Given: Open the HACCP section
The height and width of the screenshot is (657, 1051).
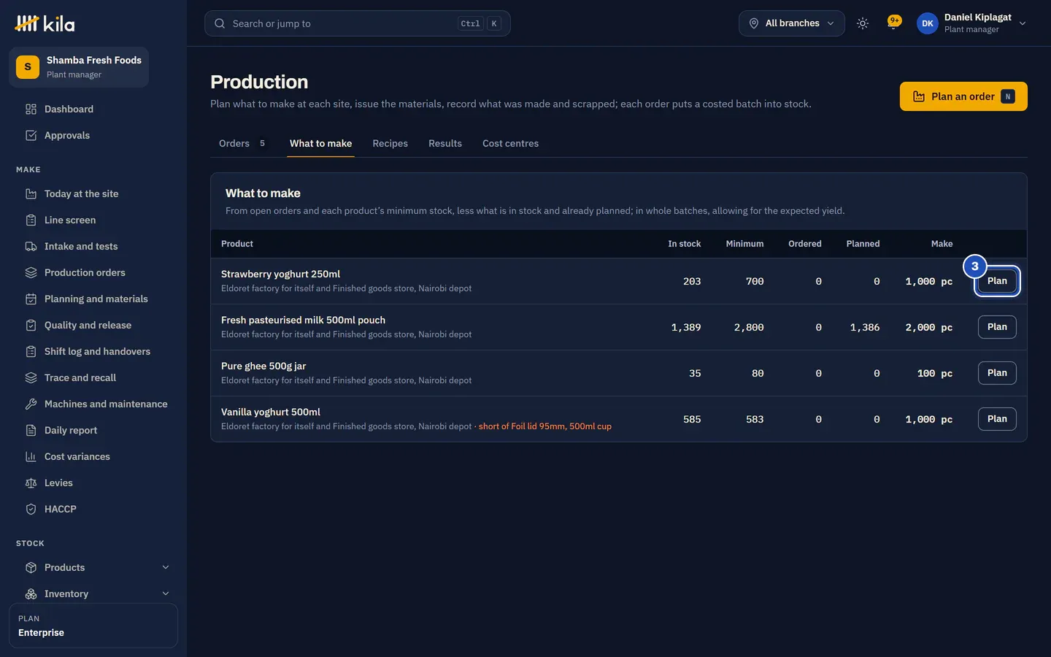Looking at the screenshot, I should (93, 510).
